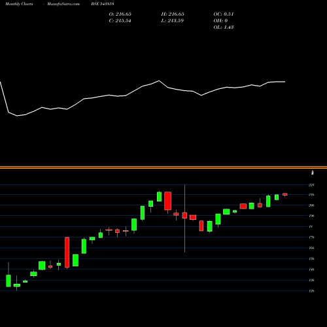Screen dimensions: 327x327
Task: Click the "OC: 0.51" readout
Action: [224, 14]
